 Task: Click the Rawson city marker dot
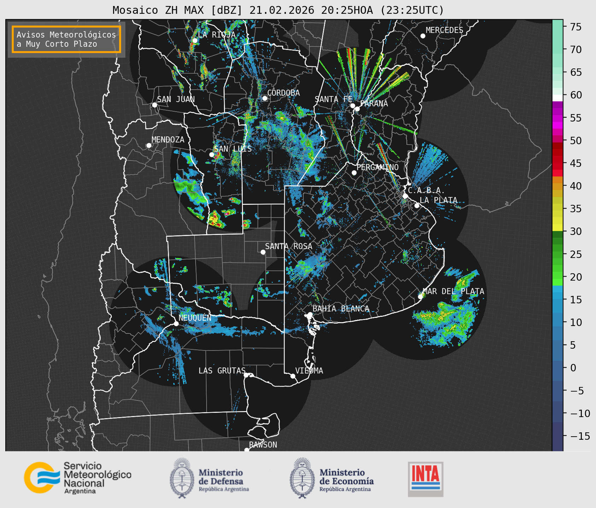click(247, 450)
